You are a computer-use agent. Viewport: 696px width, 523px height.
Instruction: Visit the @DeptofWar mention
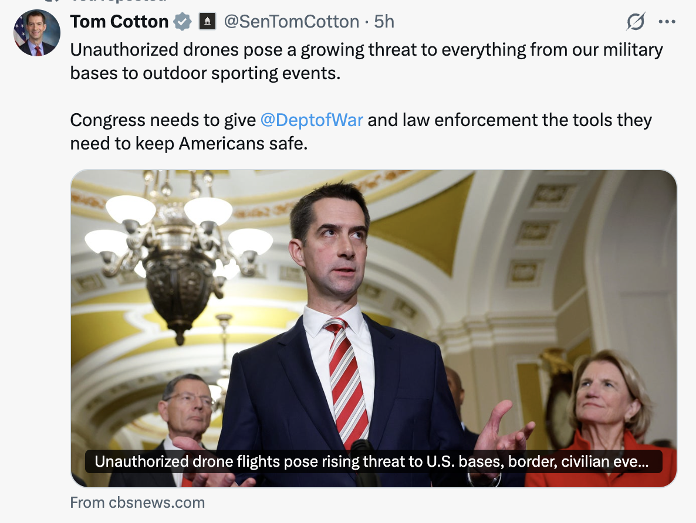(312, 120)
